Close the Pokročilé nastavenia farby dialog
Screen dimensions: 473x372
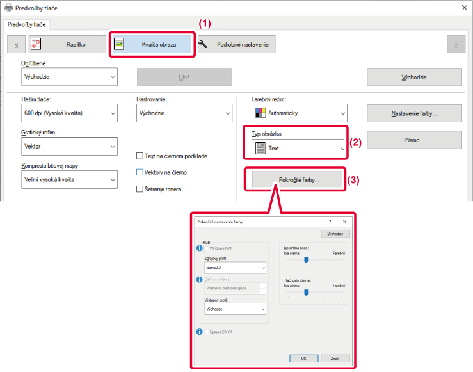(344, 221)
